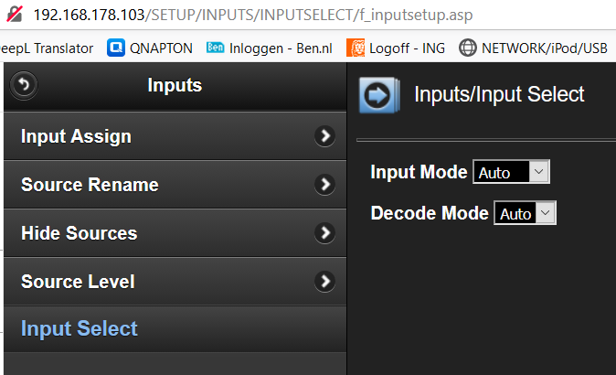
Task: Click the Ben.nl bookmark icon
Action: 216,48
